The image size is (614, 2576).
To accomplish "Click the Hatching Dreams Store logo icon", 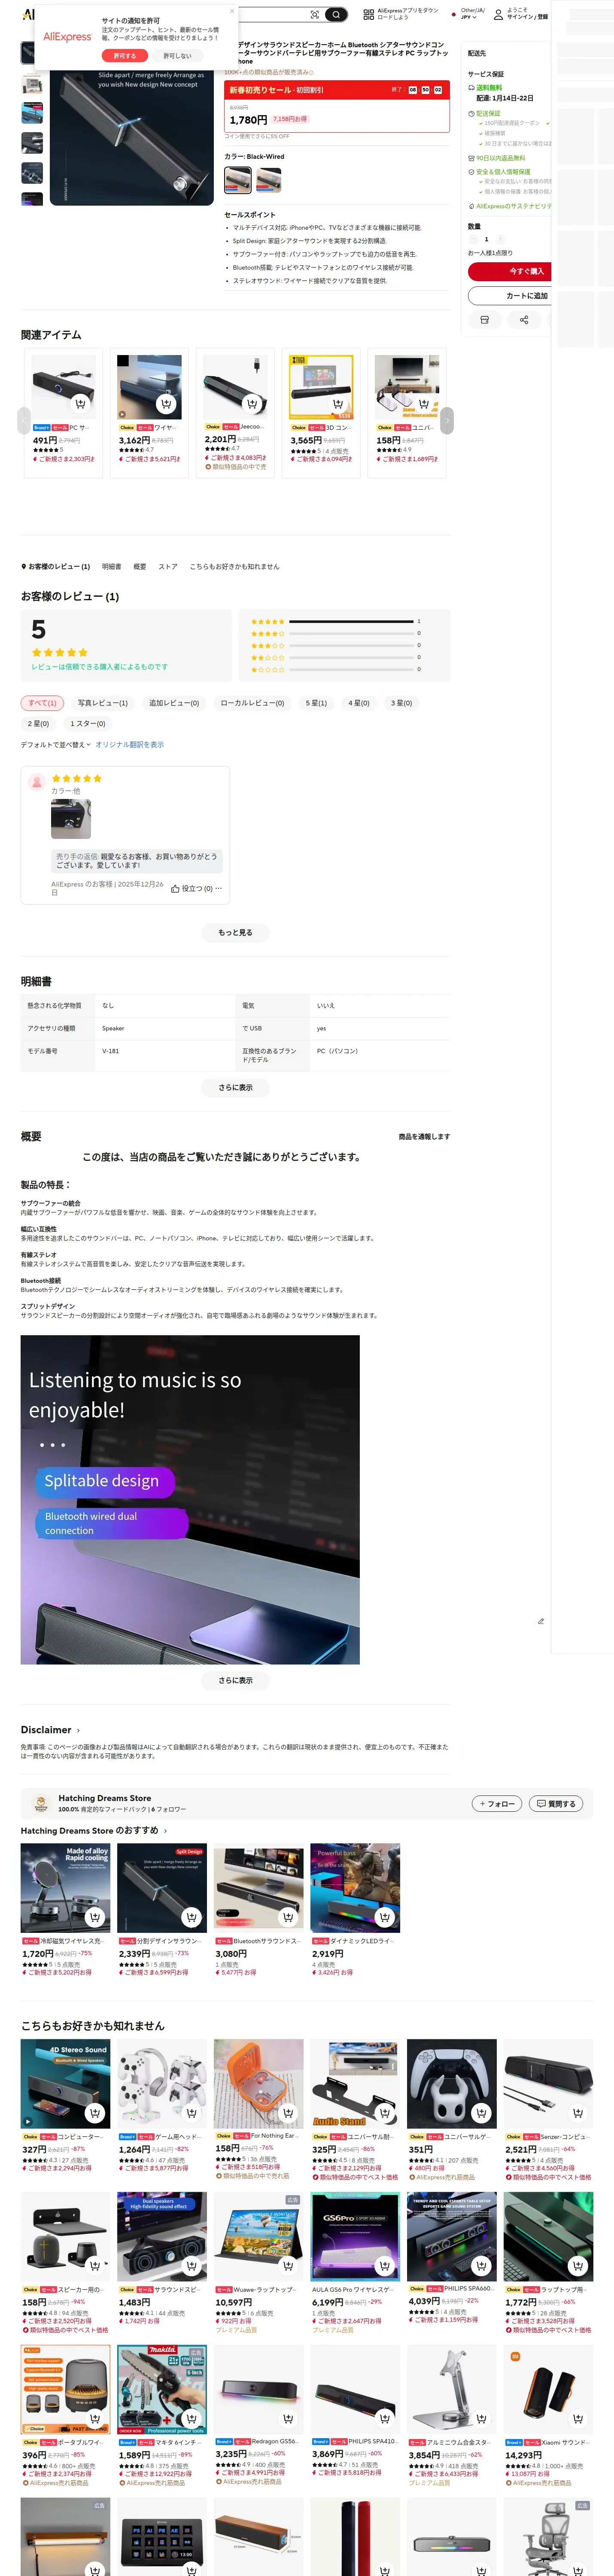I will coord(41,1804).
